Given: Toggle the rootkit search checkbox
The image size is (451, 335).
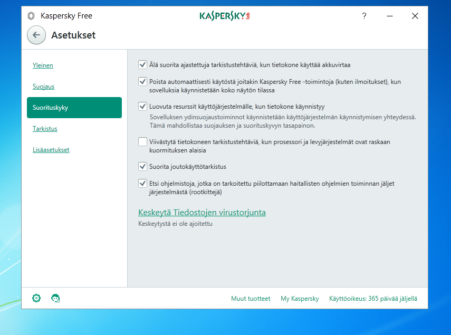Looking at the screenshot, I should [x=142, y=184].
